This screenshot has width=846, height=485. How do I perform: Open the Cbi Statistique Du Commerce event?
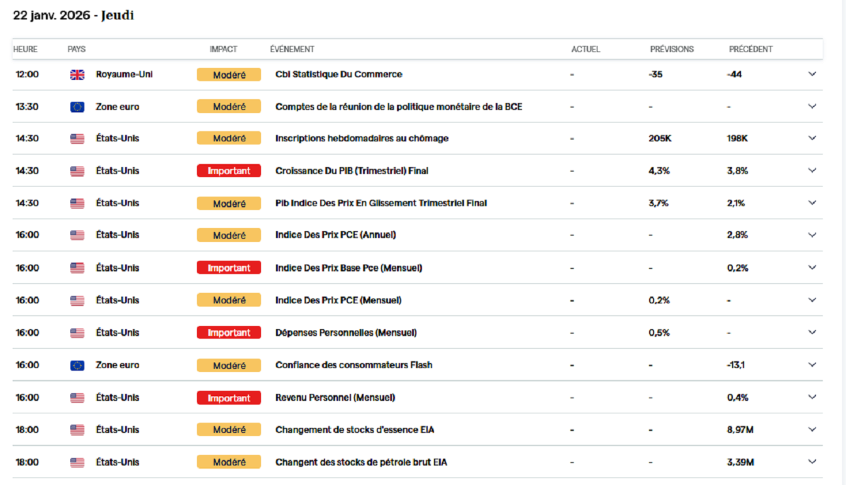pyautogui.click(x=338, y=74)
